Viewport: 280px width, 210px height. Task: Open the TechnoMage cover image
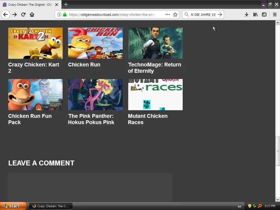point(155,43)
